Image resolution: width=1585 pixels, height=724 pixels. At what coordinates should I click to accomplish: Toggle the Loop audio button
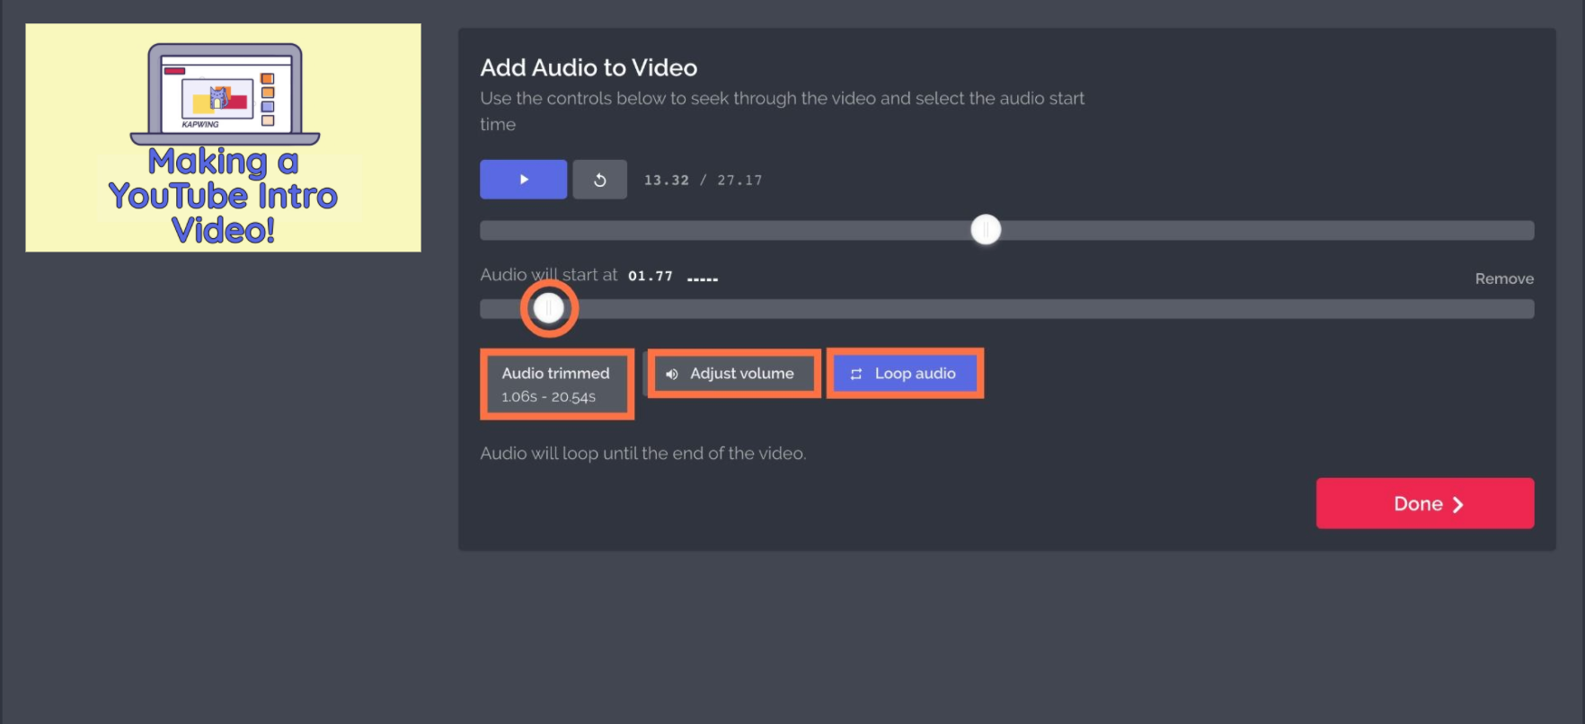(x=904, y=374)
